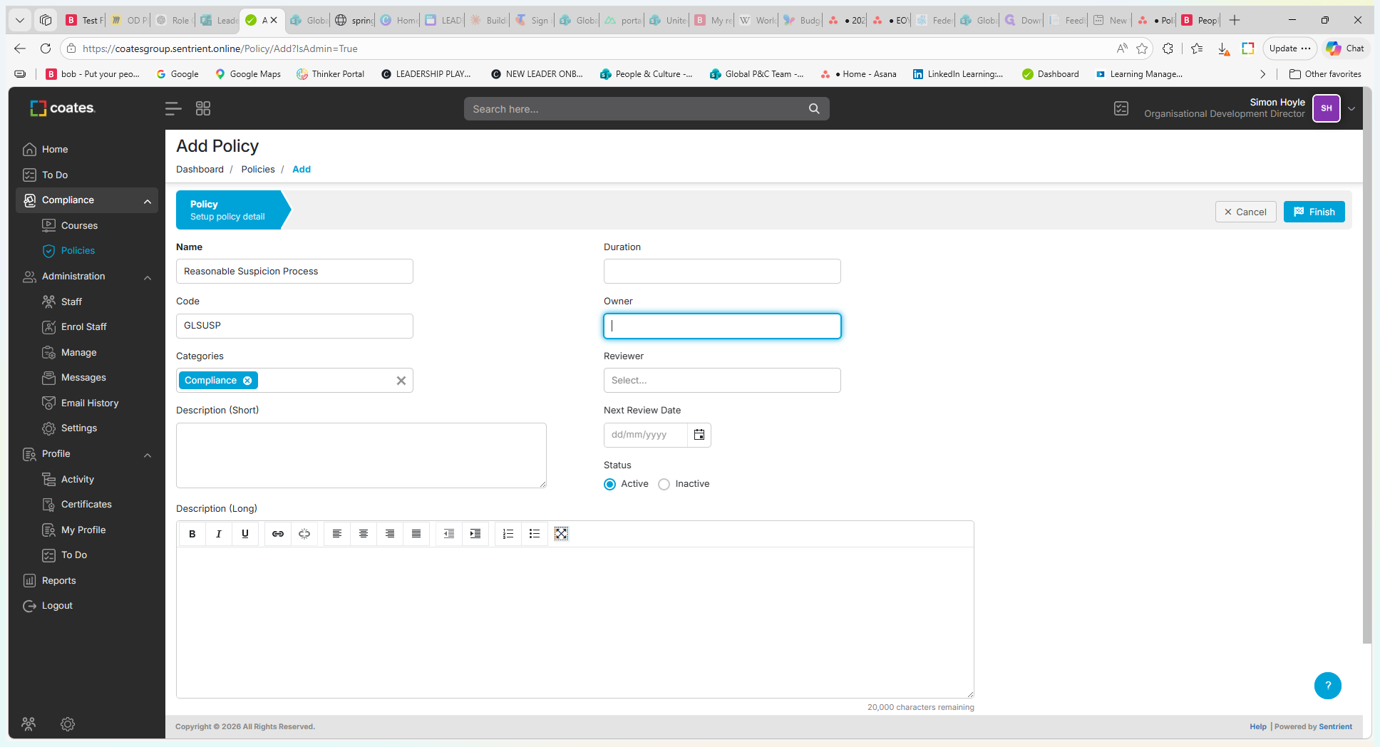The height and width of the screenshot is (747, 1380).
Task: Collapse the Administration sidebar section
Action: 148,277
